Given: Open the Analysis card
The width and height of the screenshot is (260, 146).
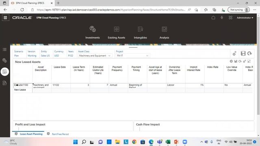Looking at the screenshot, I should click(x=164, y=32).
